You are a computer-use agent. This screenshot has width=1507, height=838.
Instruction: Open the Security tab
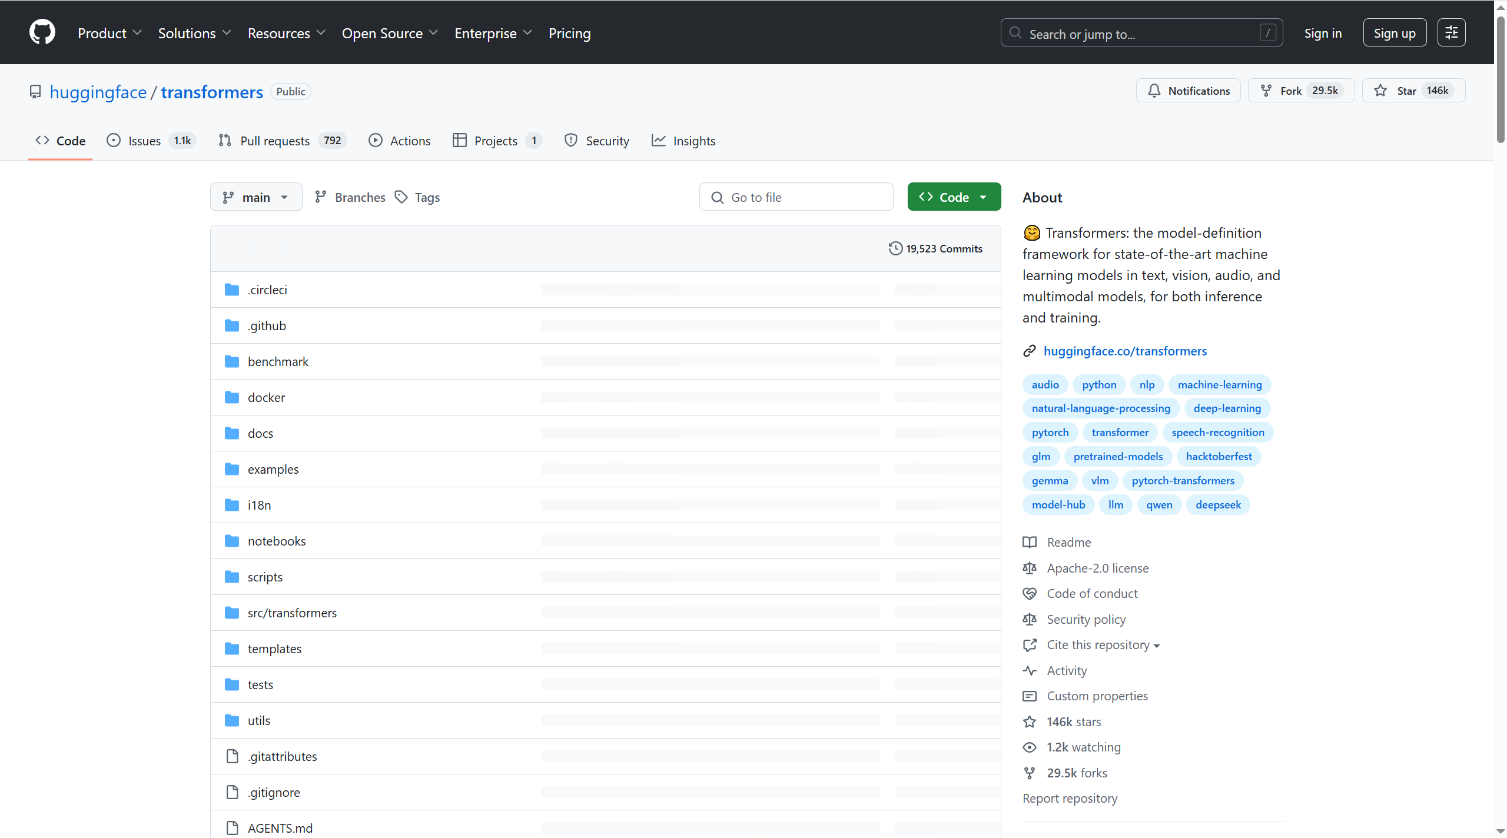(x=597, y=141)
